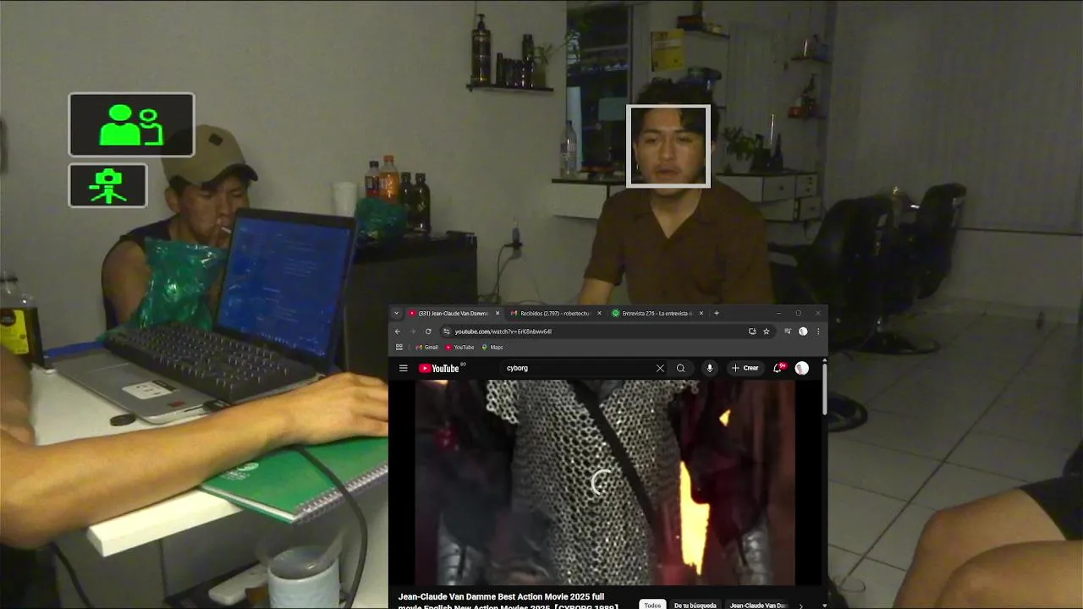Open the Gmail bookmark
The width and height of the screenshot is (1083, 609).
point(427,348)
